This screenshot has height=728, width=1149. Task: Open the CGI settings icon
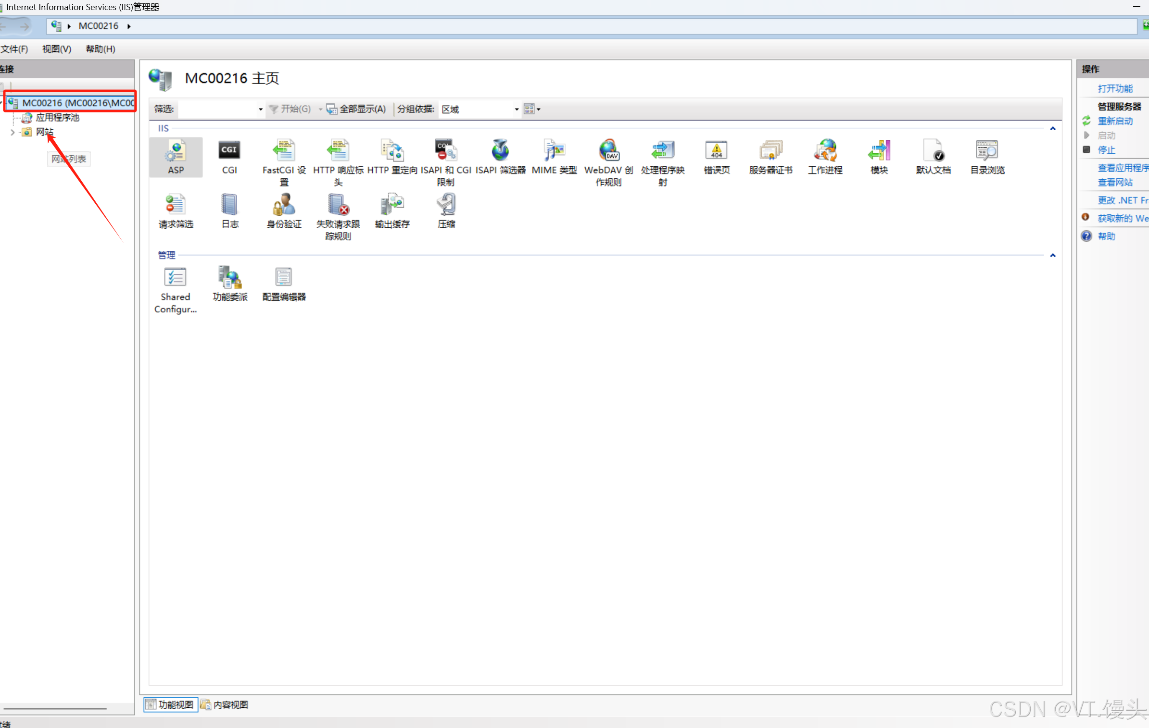[229, 156]
